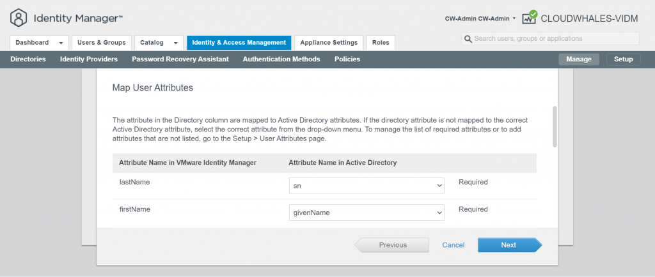Open the Roles tab

pos(381,43)
